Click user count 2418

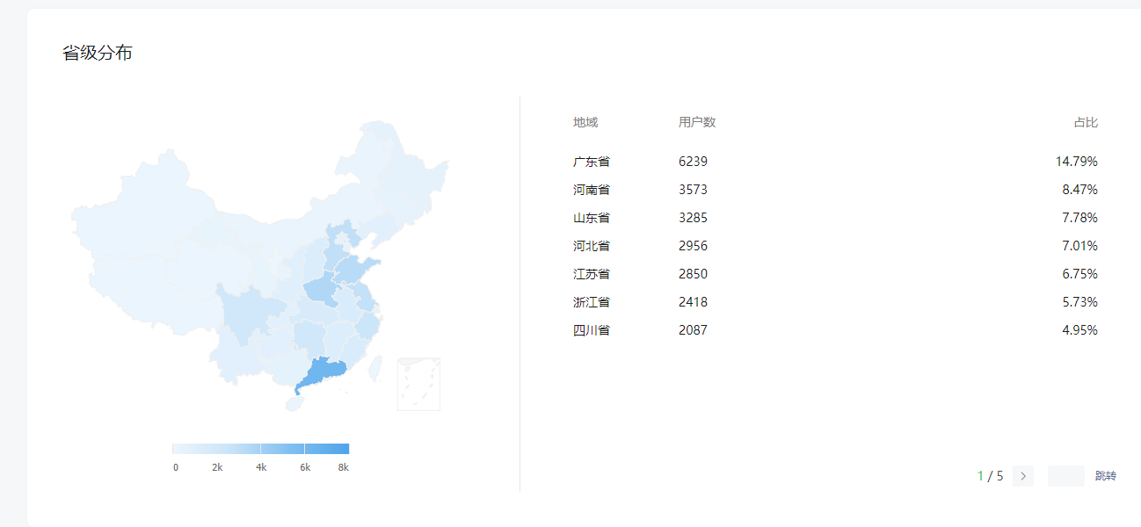tap(693, 302)
